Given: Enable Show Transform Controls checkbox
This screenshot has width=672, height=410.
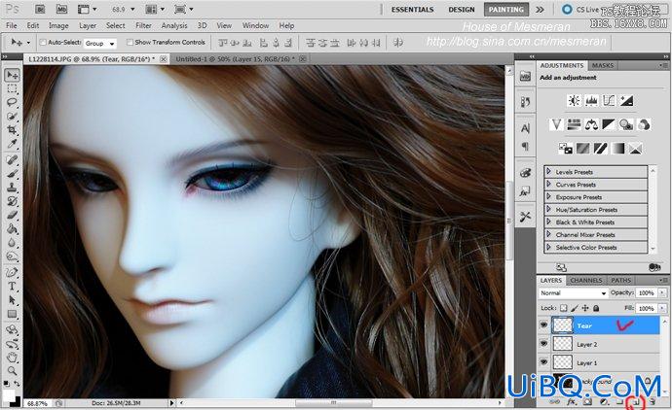Looking at the screenshot, I should [130, 43].
